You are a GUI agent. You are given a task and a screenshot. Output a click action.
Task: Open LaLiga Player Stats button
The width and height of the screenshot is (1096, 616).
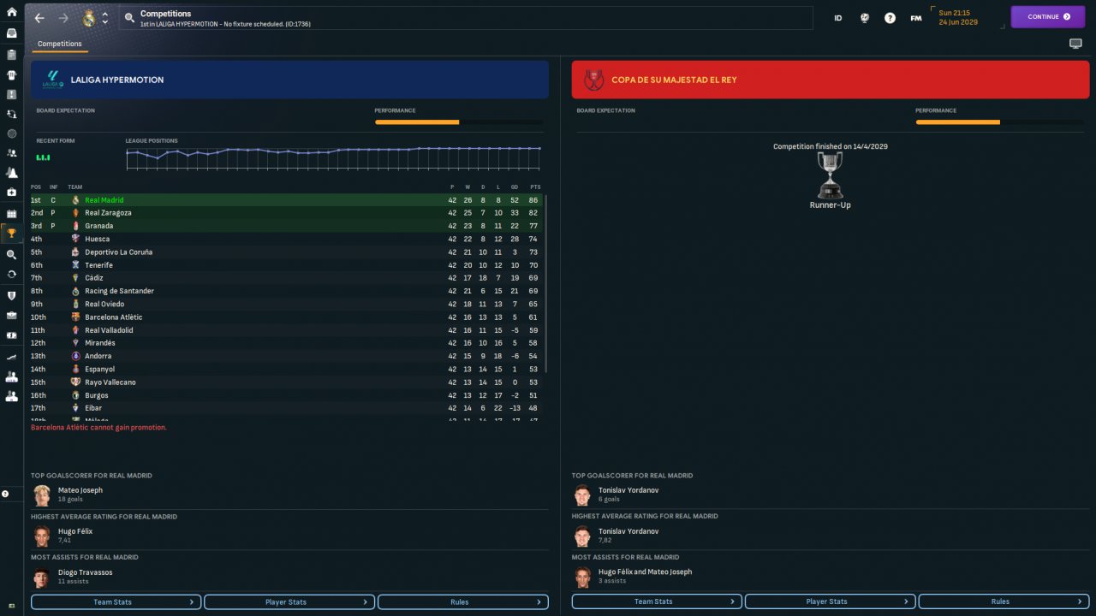289,601
